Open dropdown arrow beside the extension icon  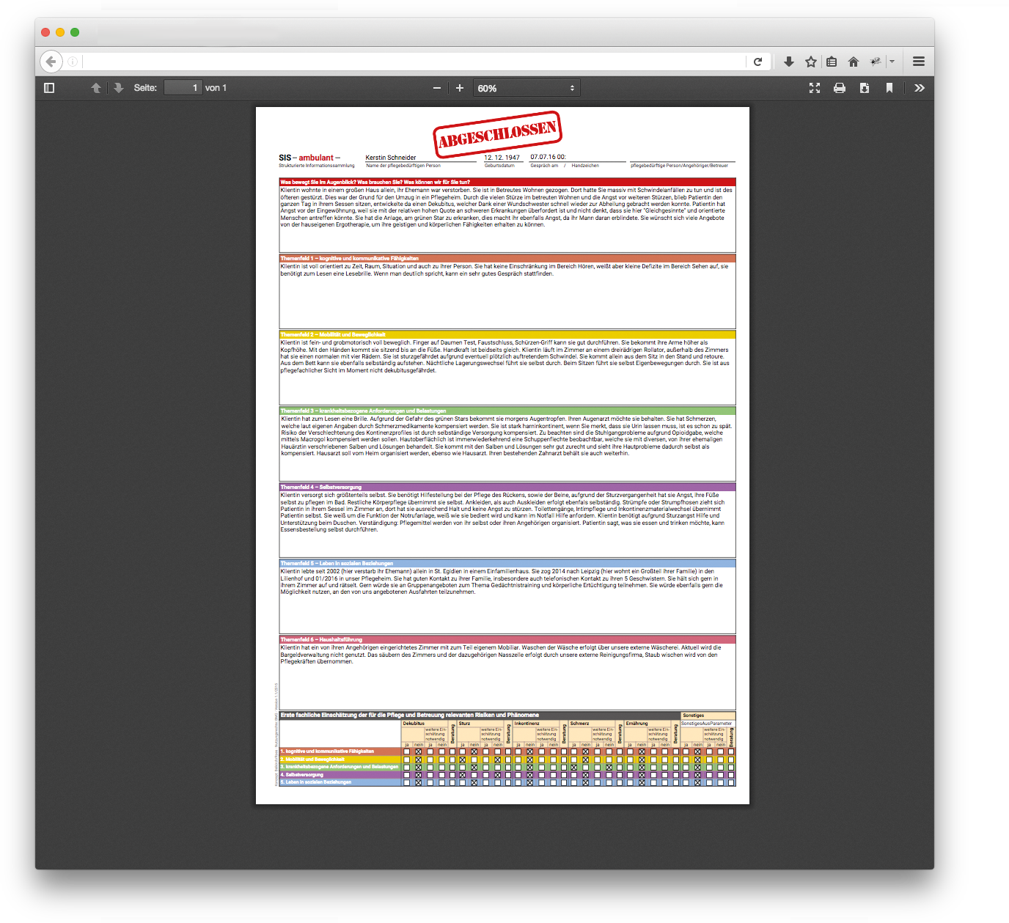click(x=892, y=62)
